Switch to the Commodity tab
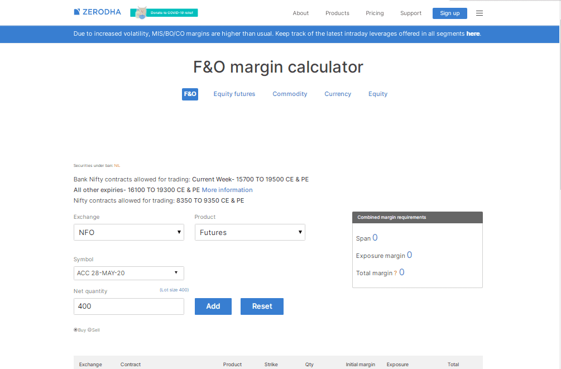 coord(290,94)
